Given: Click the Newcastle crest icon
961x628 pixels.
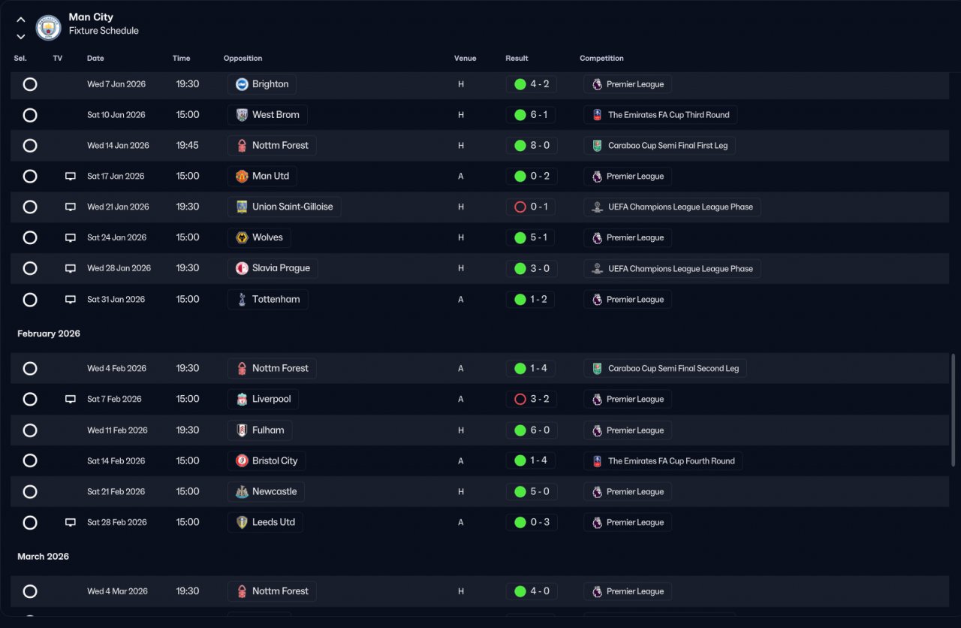Looking at the screenshot, I should coord(242,491).
